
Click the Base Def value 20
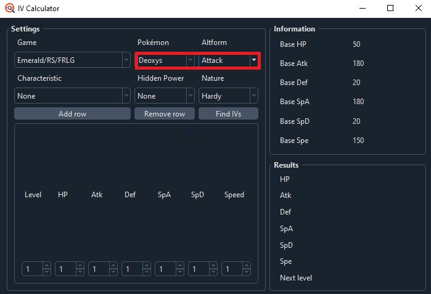356,83
